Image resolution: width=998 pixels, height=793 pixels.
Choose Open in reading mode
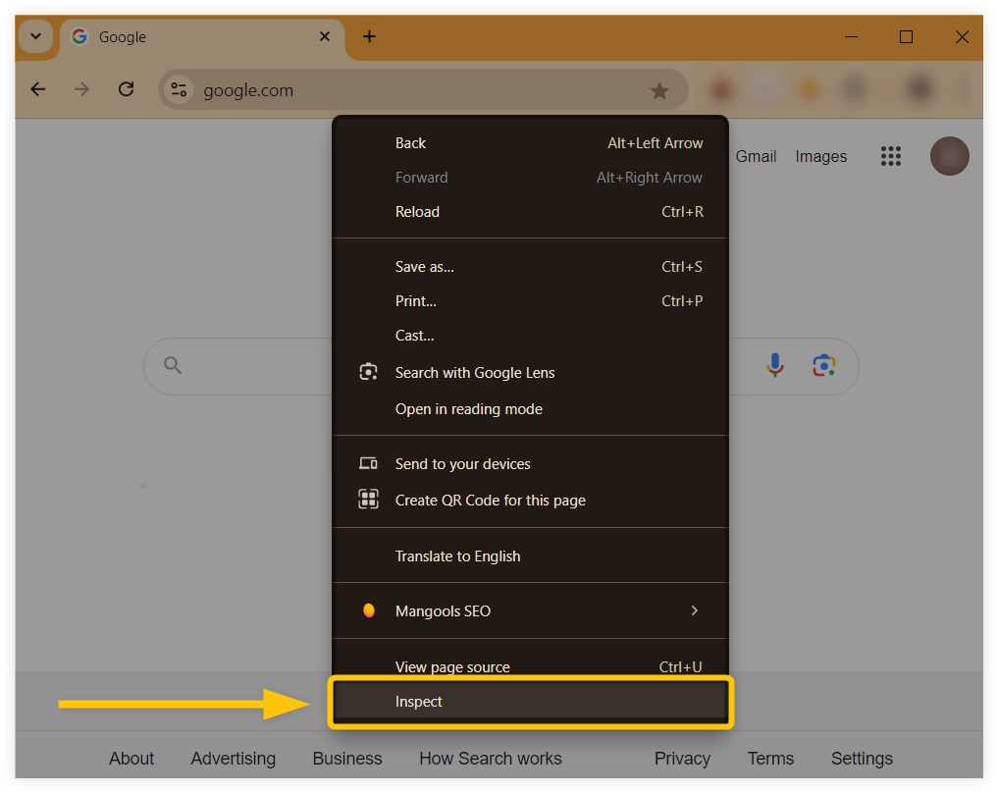[x=530, y=408]
